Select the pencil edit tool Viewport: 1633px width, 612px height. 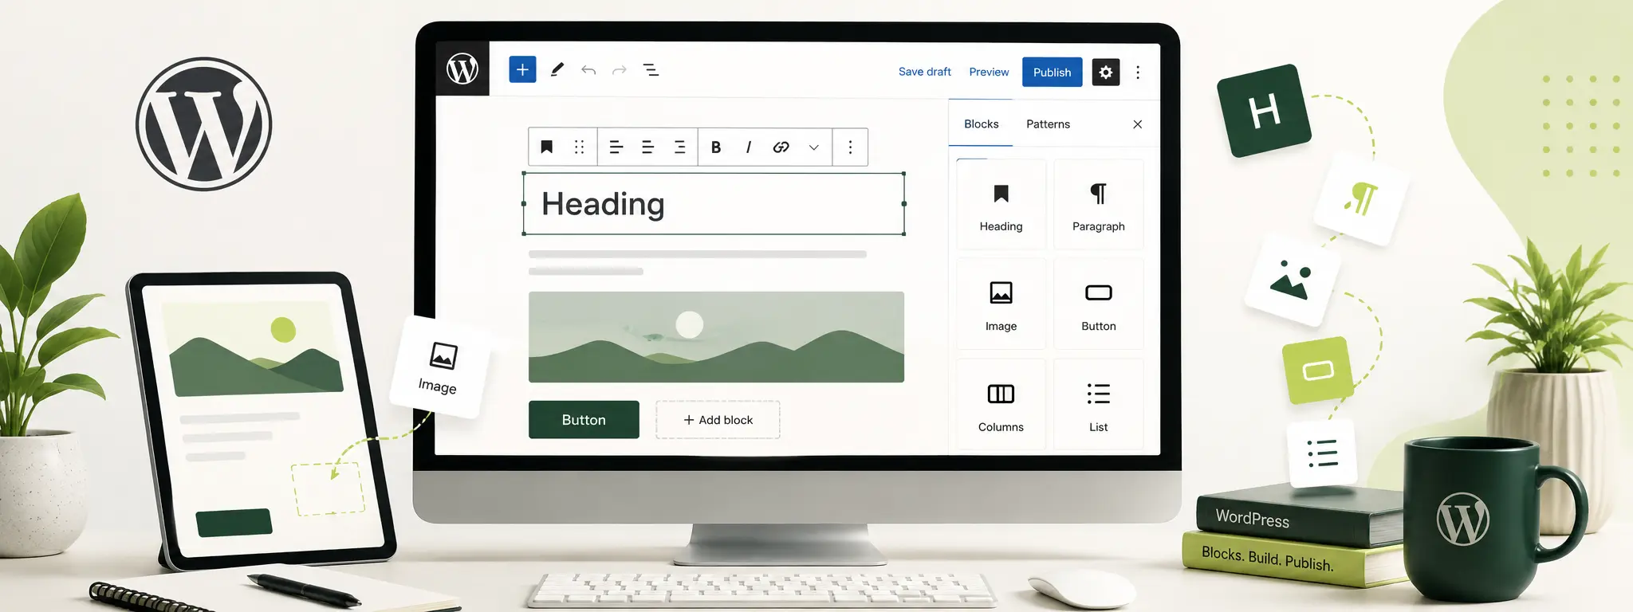pos(557,69)
